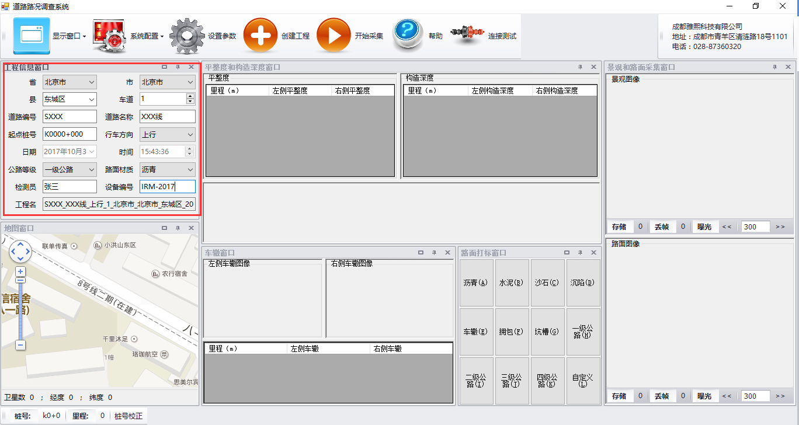
Task: Click the 车辙(E) marking button
Action: pos(477,332)
